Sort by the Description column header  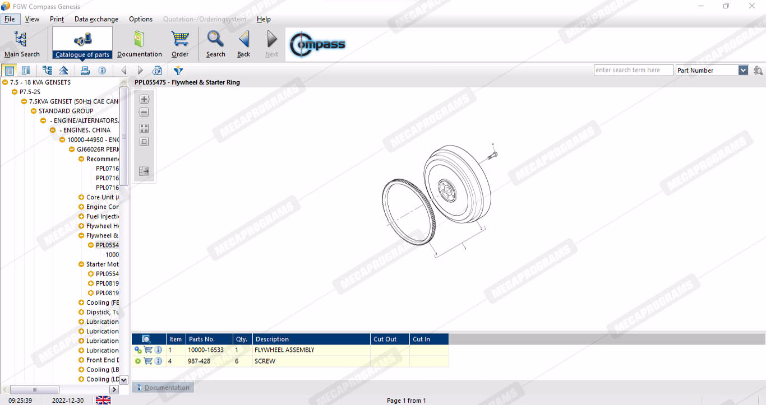click(x=311, y=339)
